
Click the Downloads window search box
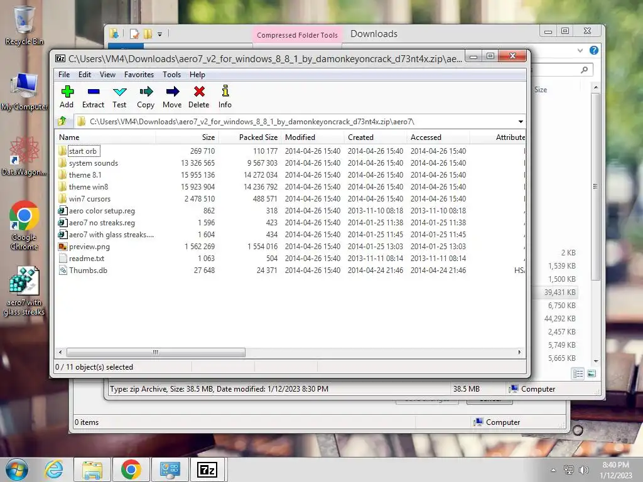click(562, 70)
